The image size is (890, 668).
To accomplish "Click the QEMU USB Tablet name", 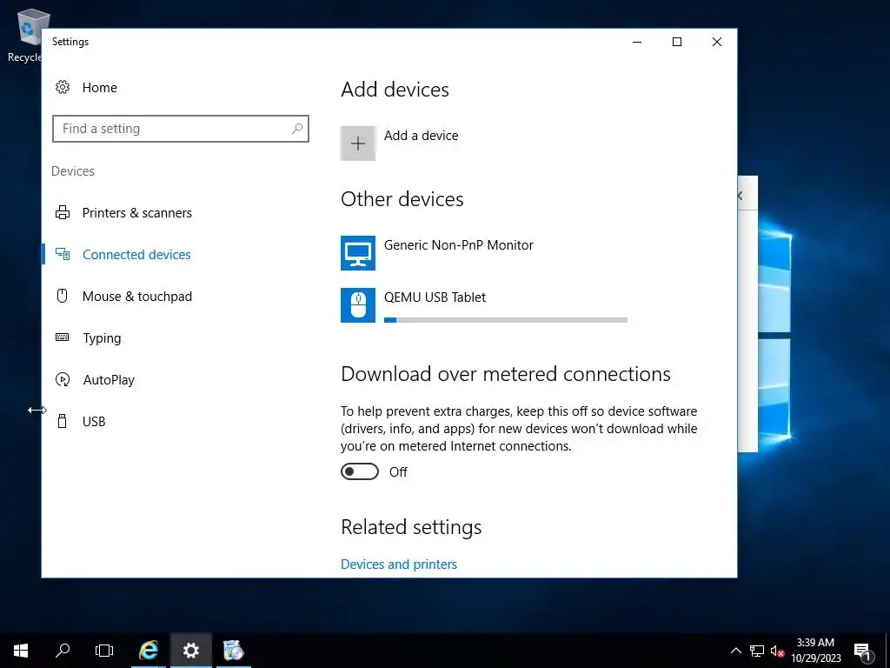I will point(435,297).
